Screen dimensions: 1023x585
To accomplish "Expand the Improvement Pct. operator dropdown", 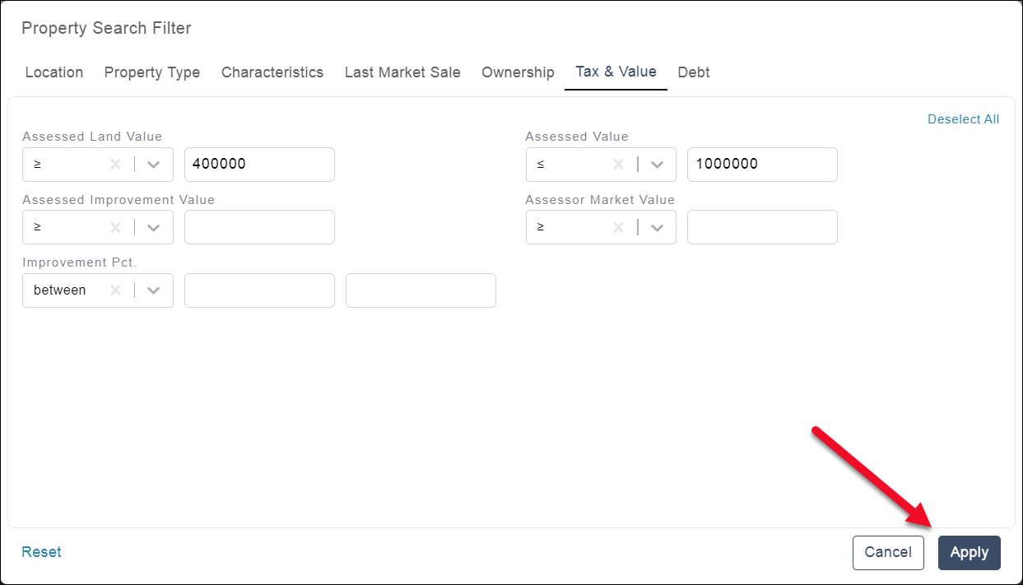I will 154,290.
